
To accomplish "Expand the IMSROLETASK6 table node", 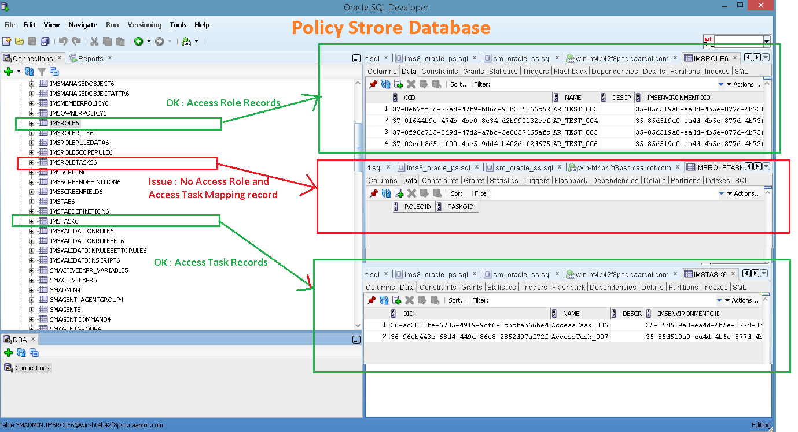I will pyautogui.click(x=32, y=162).
